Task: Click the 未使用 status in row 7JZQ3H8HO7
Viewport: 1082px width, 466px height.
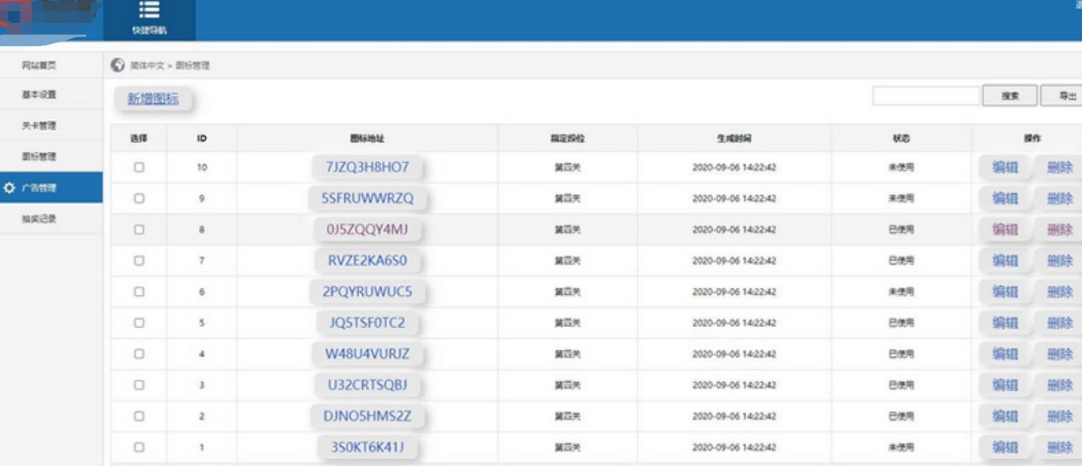Action: (901, 167)
